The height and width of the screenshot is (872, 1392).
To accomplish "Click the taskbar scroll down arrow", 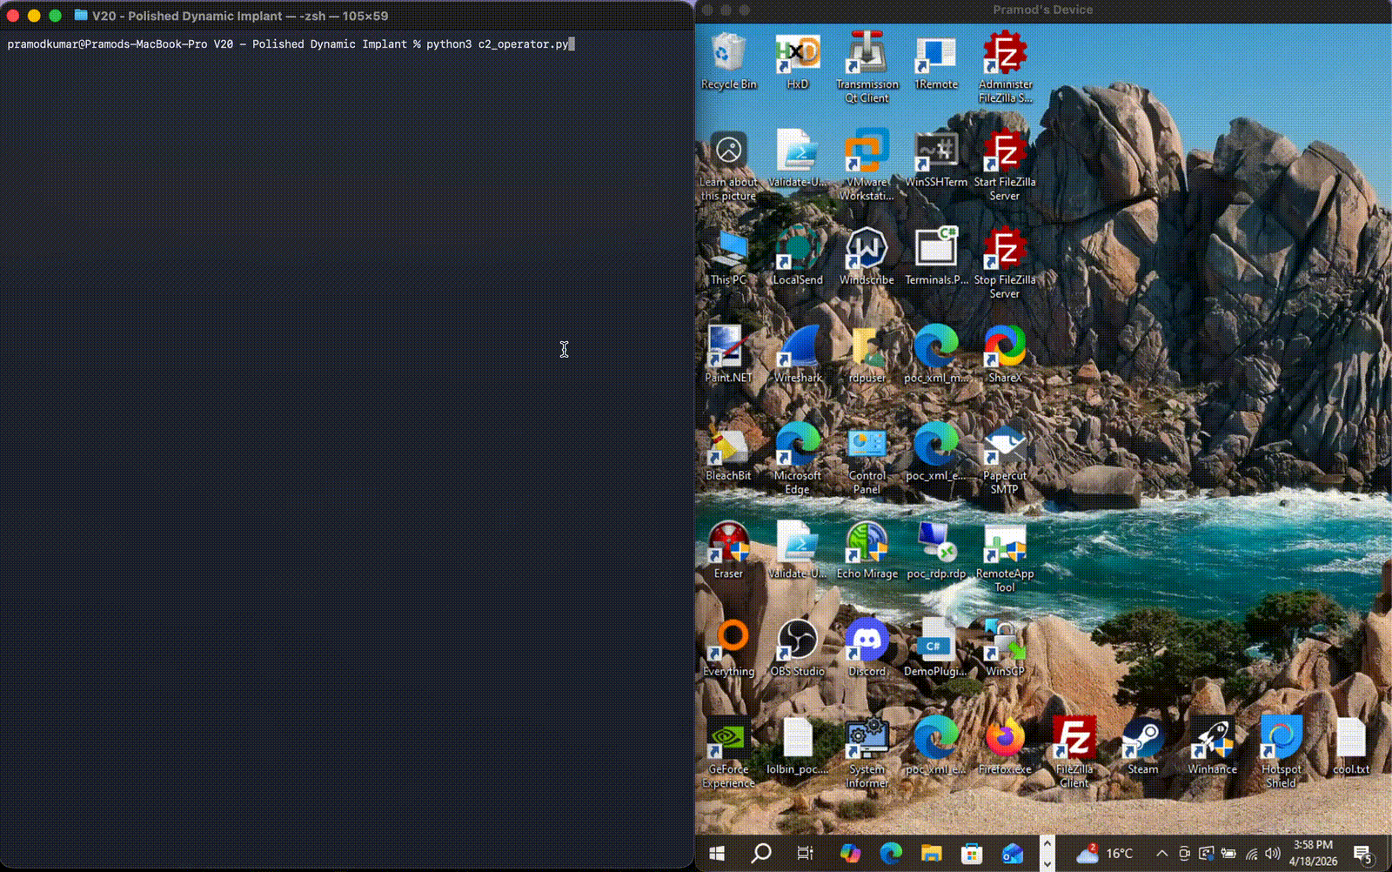I will [x=1047, y=864].
